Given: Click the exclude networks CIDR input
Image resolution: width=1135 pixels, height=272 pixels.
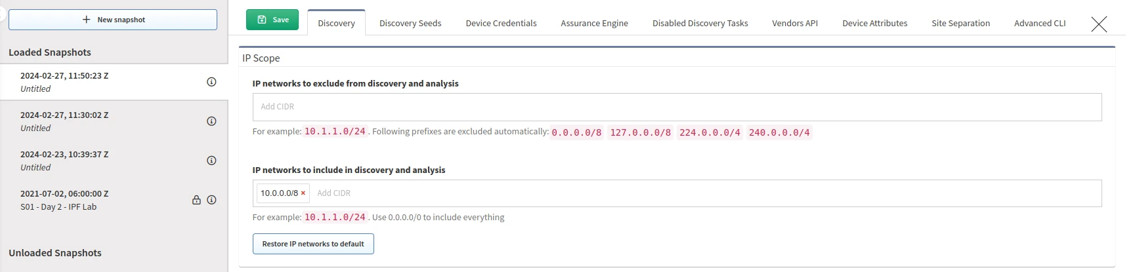Looking at the screenshot, I should 676,107.
